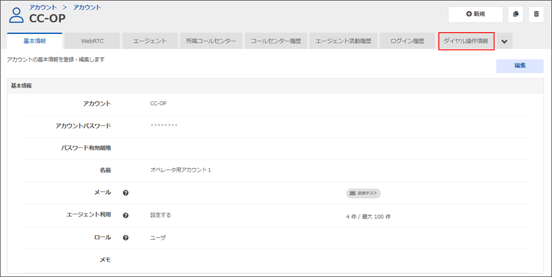Image resolution: width=552 pixels, height=277 pixels.
Task: Click the trash delete icon
Action: point(536,14)
